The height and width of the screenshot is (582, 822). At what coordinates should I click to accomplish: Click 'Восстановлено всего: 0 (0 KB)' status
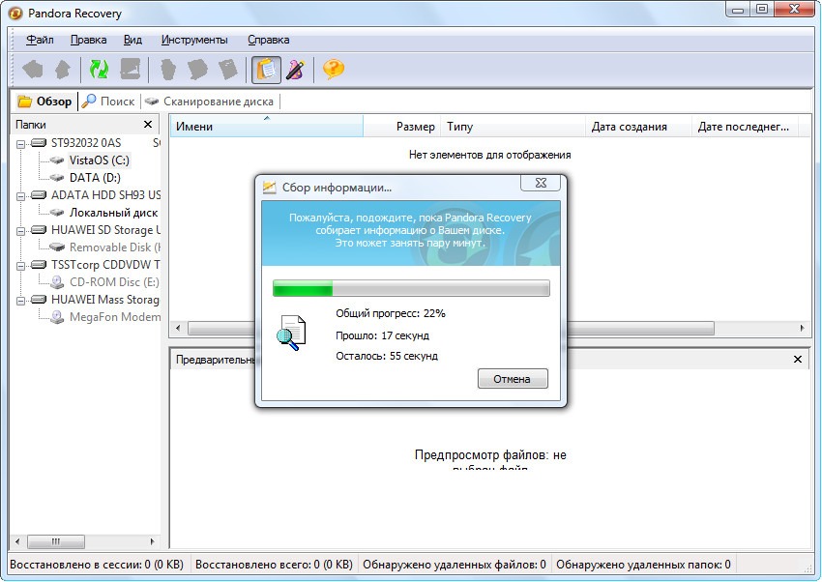pos(274,565)
